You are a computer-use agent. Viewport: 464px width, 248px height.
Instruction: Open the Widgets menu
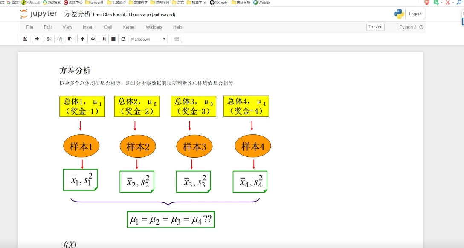pyautogui.click(x=154, y=27)
